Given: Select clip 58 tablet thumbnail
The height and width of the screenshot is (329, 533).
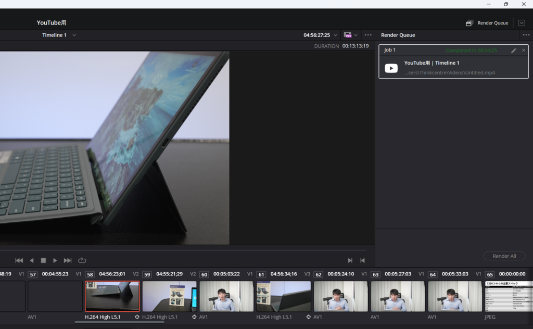Looking at the screenshot, I should [112, 296].
